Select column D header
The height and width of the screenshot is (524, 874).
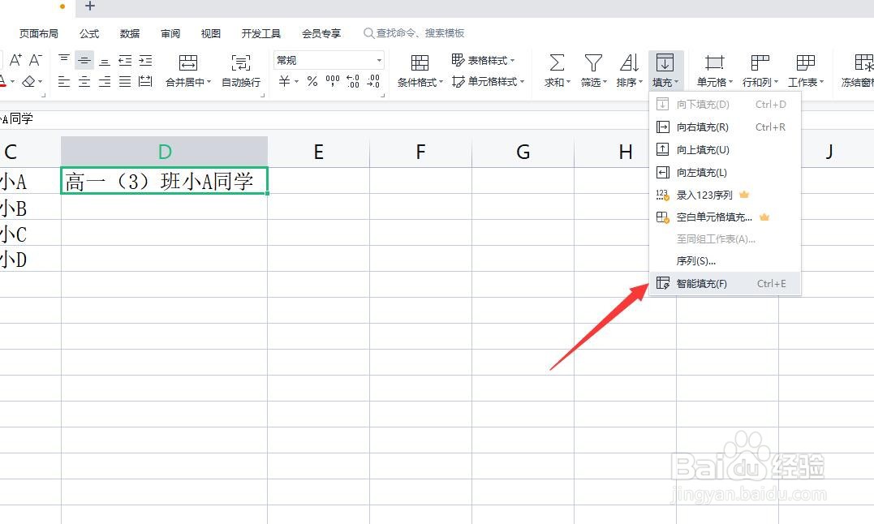click(x=165, y=152)
